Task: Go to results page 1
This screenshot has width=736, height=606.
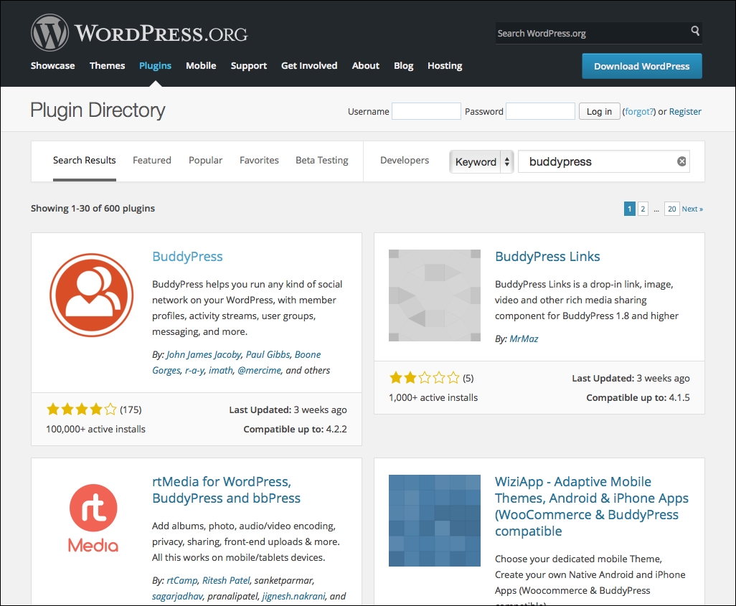Action: [629, 209]
